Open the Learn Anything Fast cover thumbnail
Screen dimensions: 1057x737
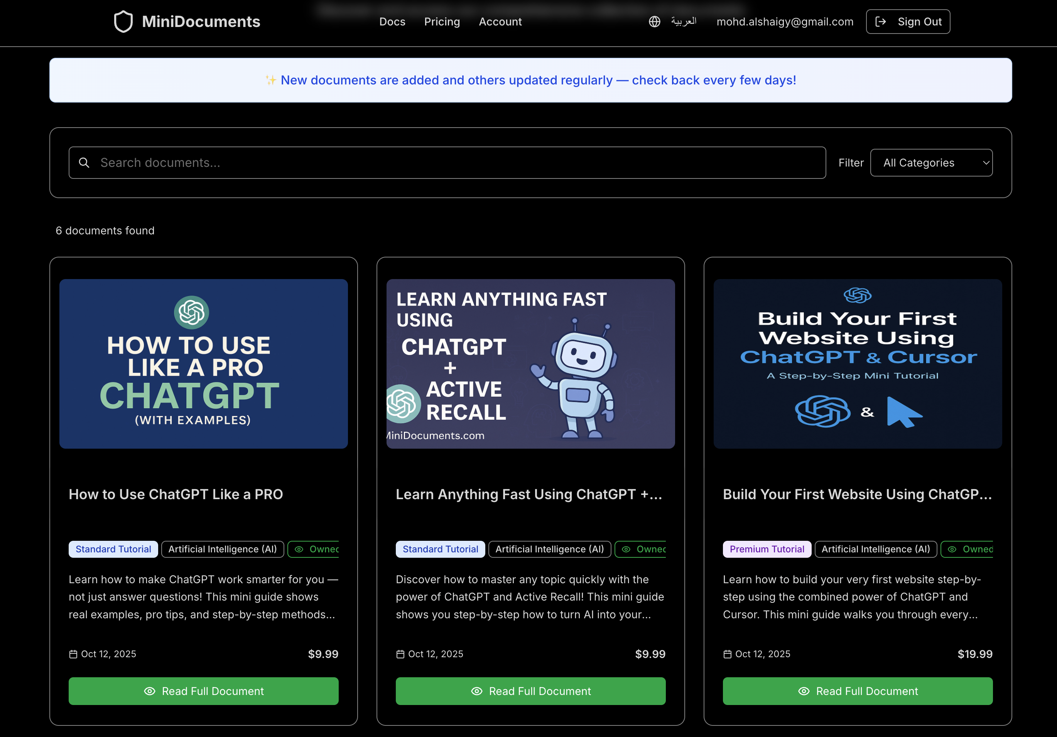tap(530, 363)
